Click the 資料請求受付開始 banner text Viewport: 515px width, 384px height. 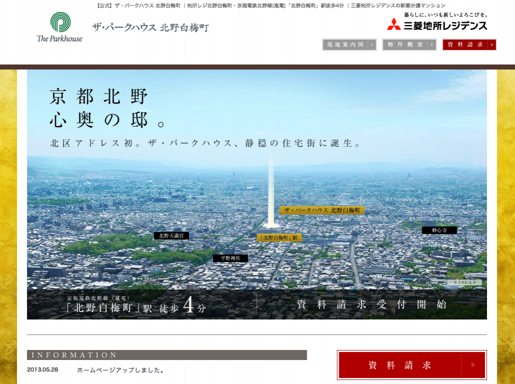pos(371,304)
